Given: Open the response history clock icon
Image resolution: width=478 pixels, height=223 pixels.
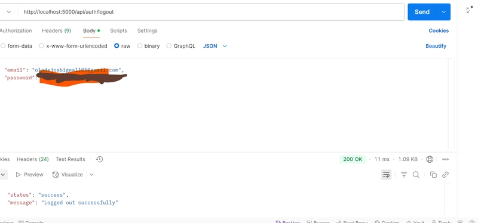Looking at the screenshot, I should 99,159.
